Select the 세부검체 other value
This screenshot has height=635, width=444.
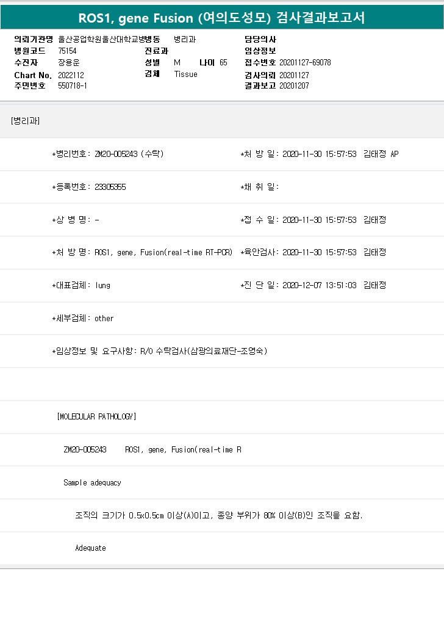(104, 318)
